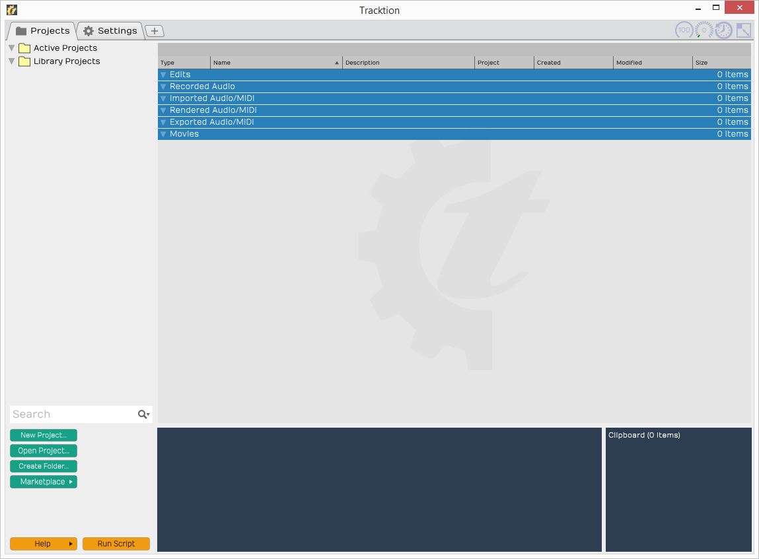Click the Run Script button

point(116,543)
